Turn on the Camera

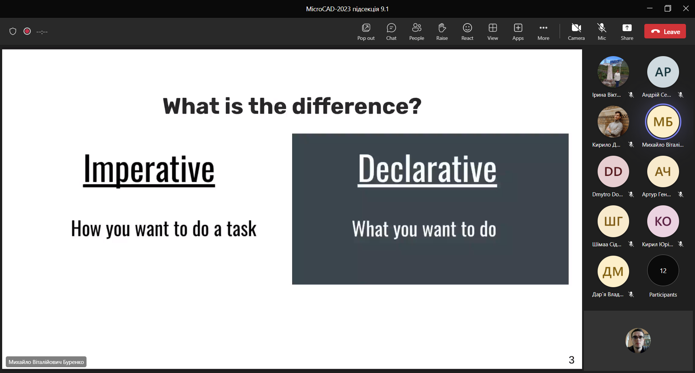coord(576,32)
